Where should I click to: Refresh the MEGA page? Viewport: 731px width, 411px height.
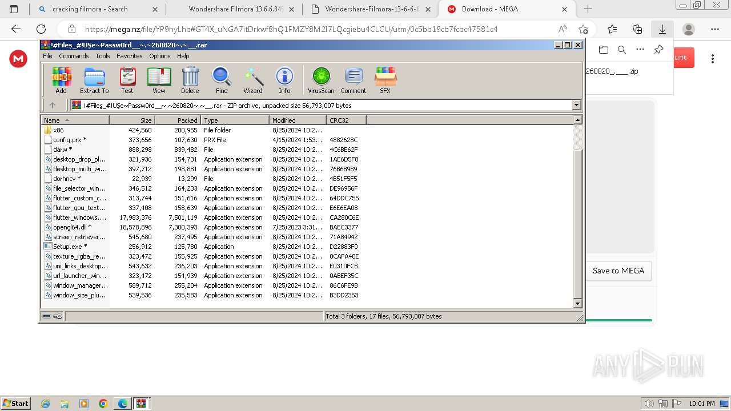[x=41, y=29]
